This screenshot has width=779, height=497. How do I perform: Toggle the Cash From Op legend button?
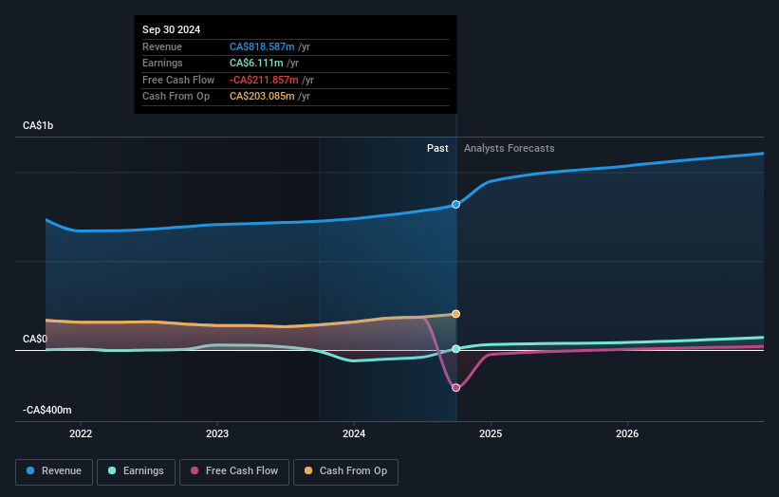point(345,471)
